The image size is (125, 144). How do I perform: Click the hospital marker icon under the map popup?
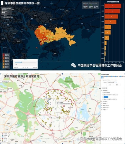point(63,106)
